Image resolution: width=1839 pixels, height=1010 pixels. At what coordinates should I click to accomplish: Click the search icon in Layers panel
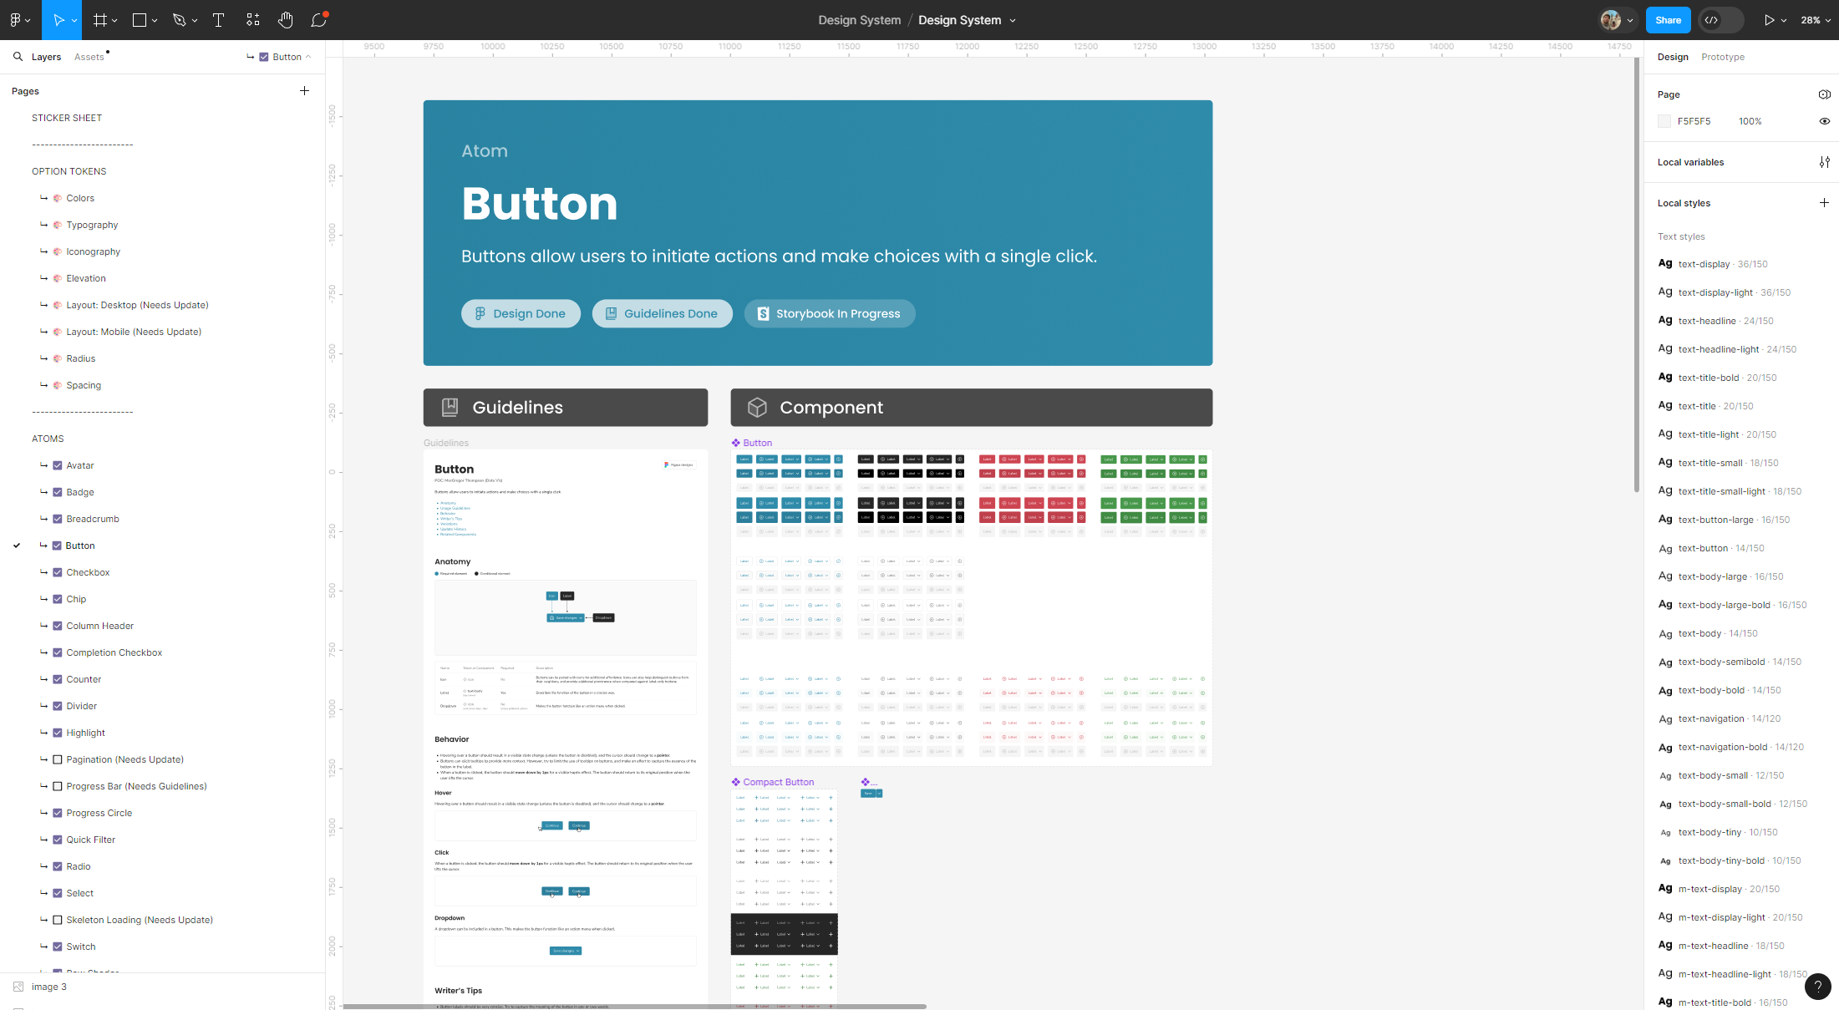click(18, 57)
